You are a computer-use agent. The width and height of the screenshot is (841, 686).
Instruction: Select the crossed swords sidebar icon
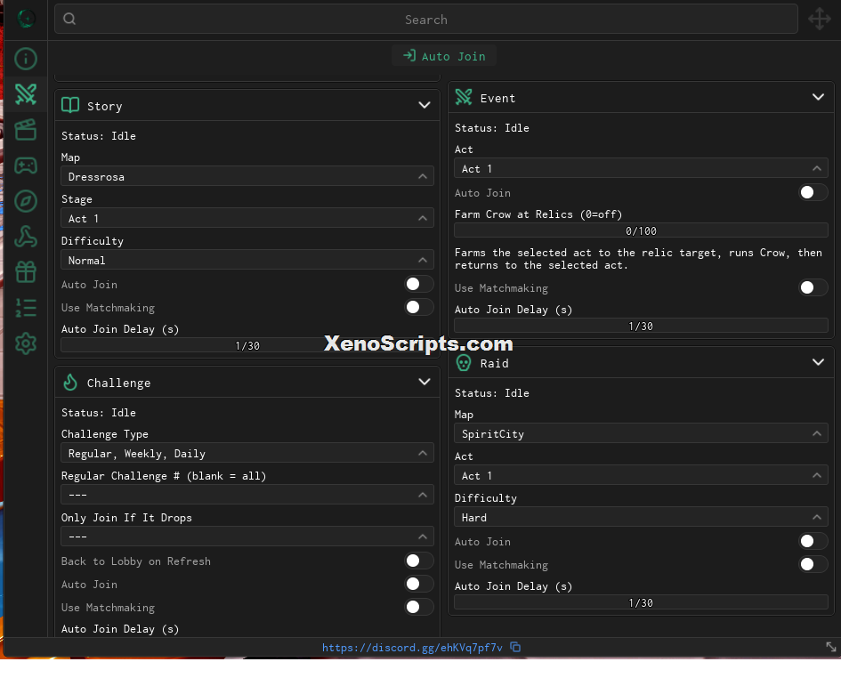coord(25,93)
